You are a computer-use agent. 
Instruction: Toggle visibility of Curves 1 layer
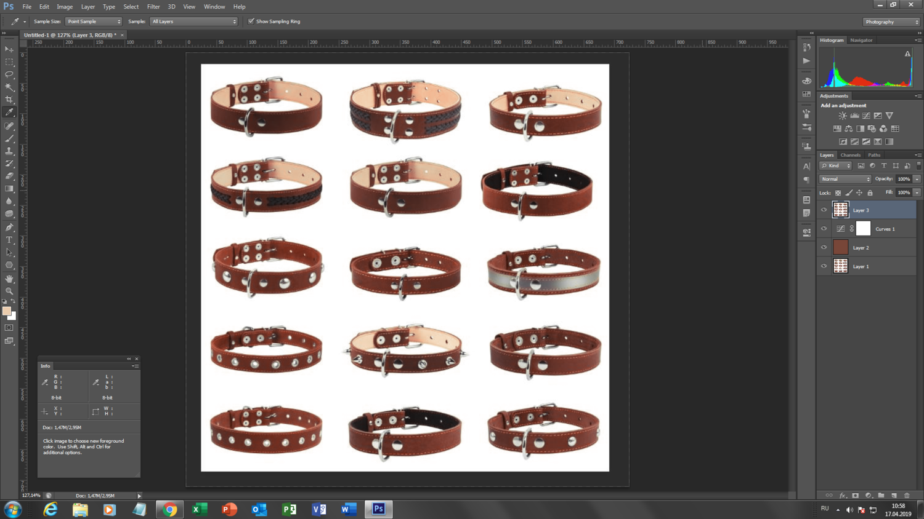coord(824,229)
